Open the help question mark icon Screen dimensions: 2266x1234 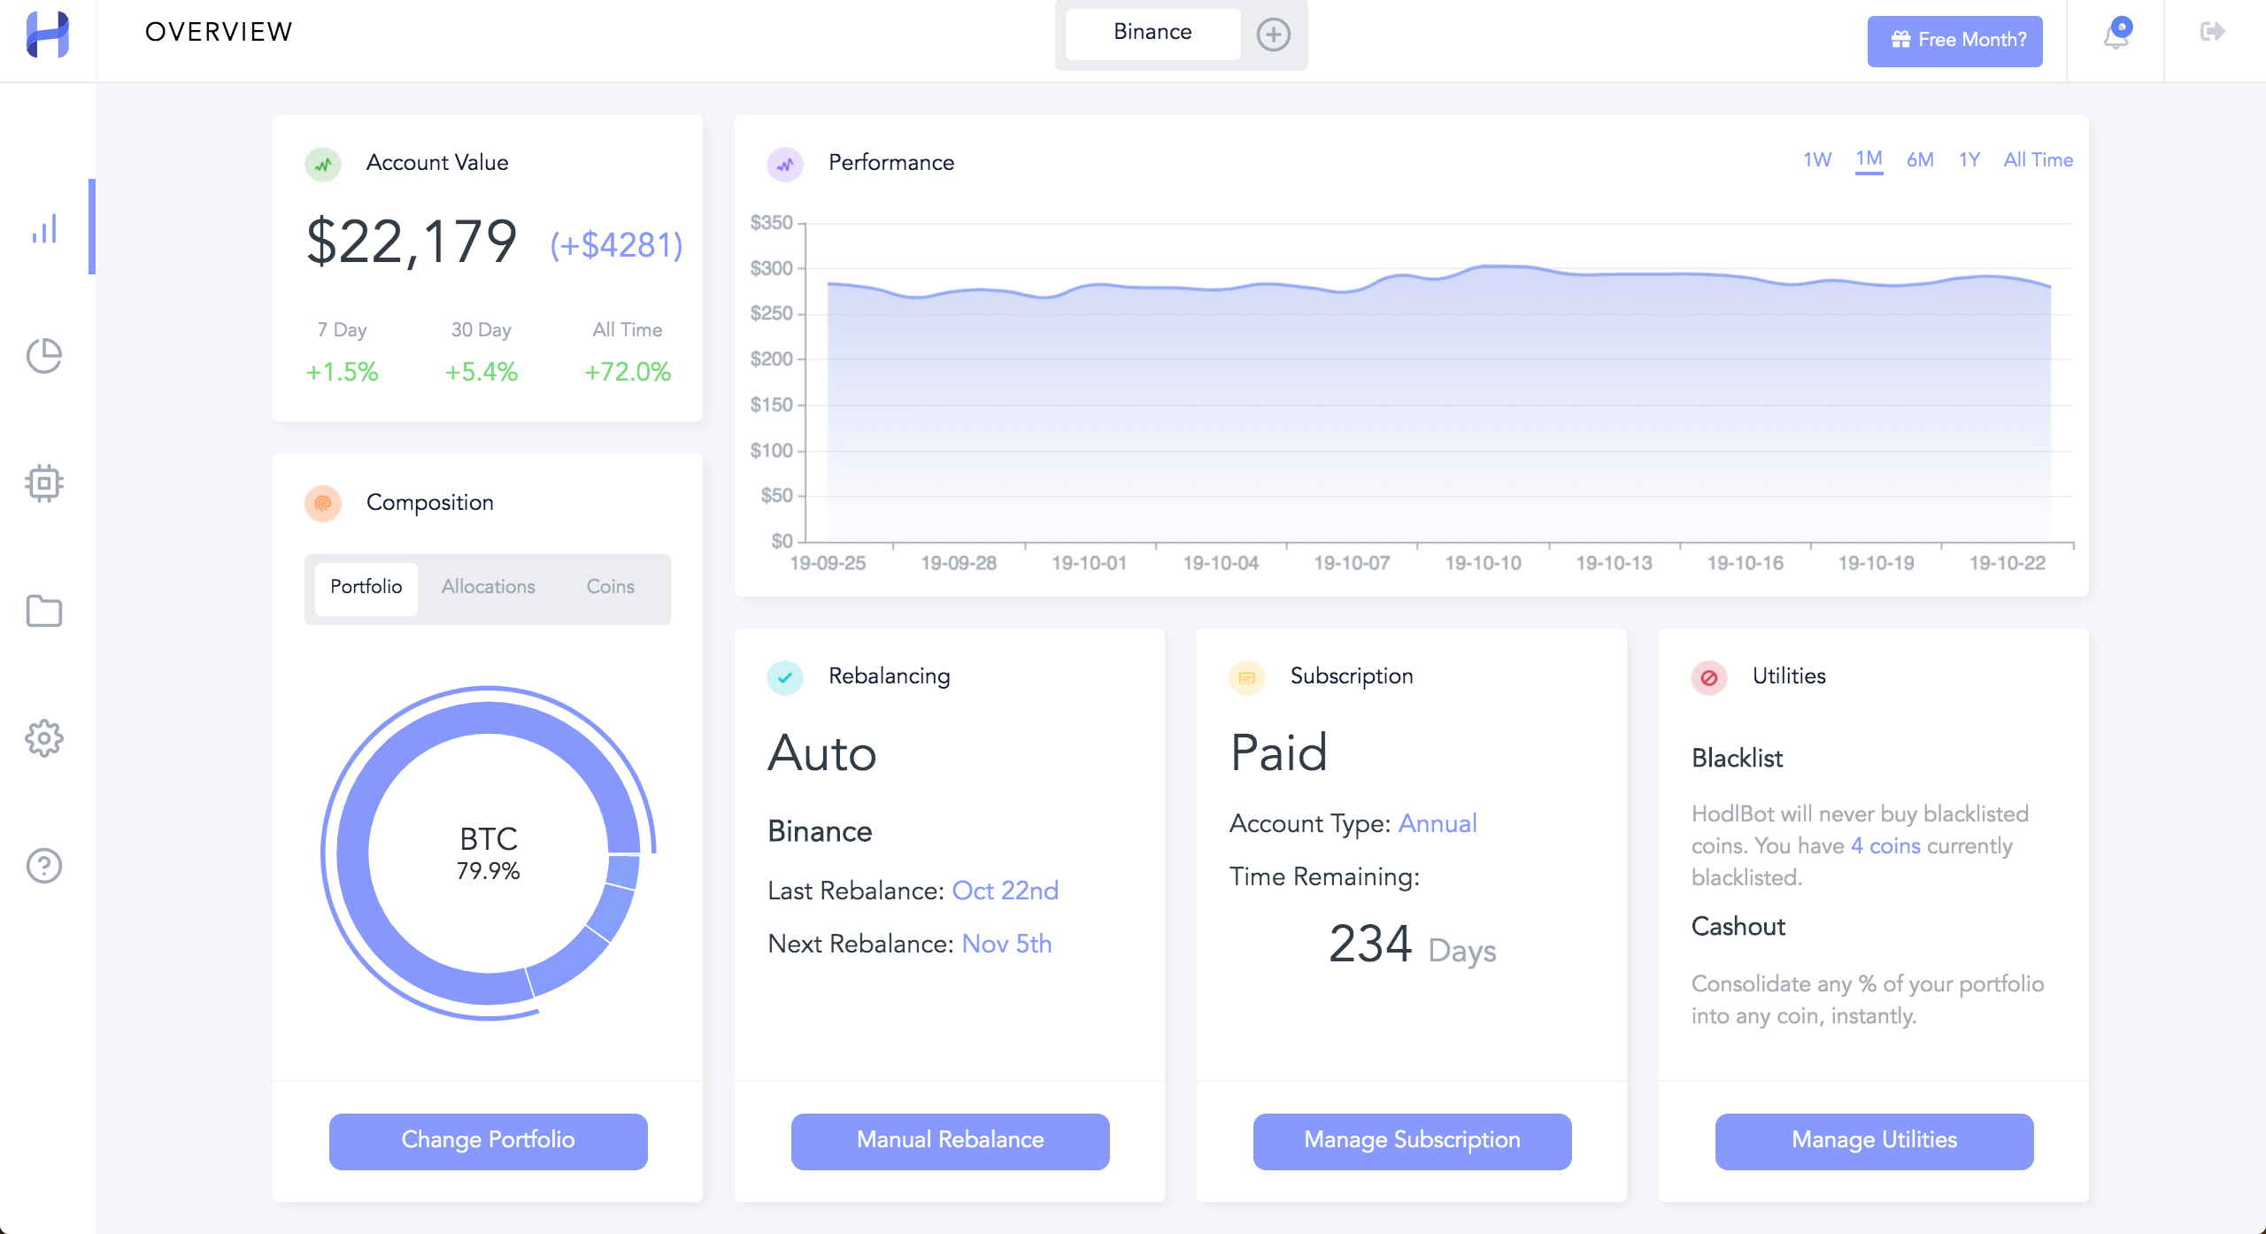click(x=44, y=866)
